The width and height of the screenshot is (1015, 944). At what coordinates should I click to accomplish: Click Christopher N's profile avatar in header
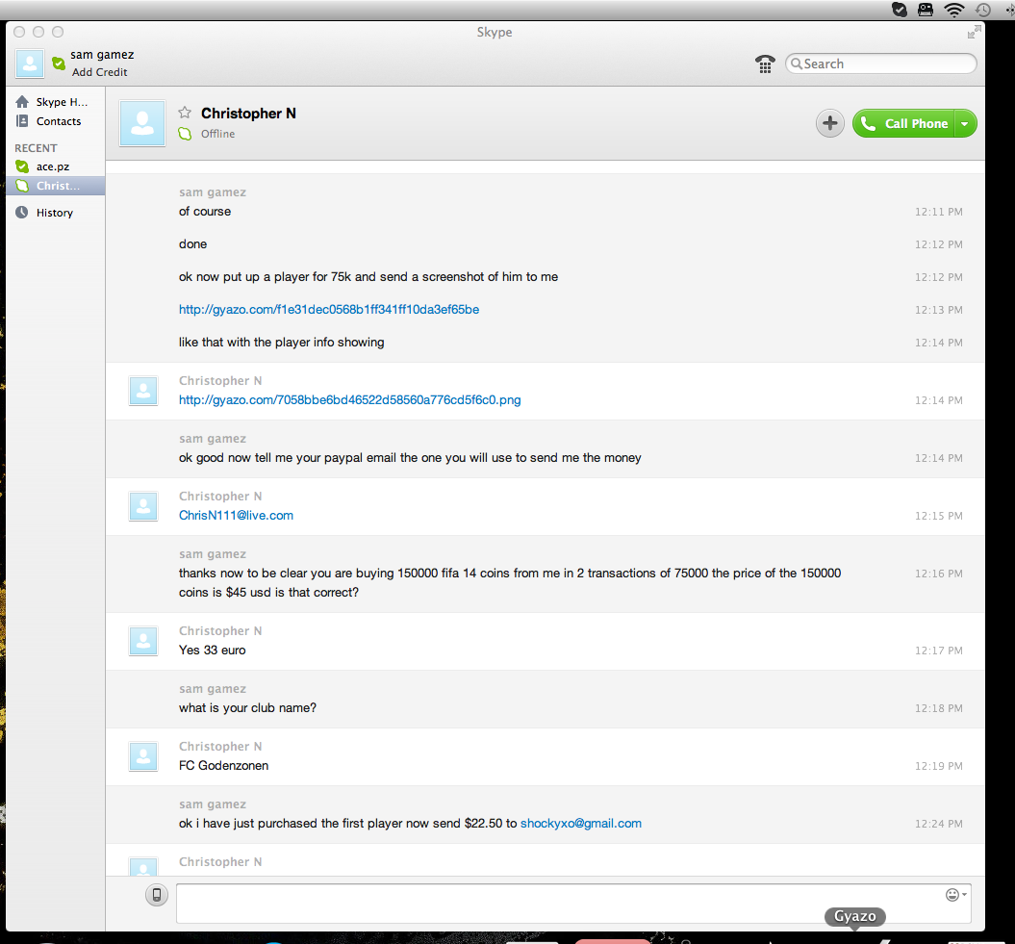(142, 123)
